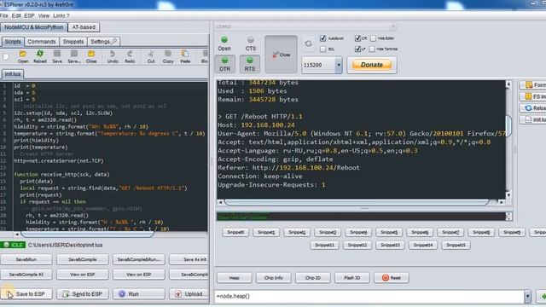The width and height of the screenshot is (546, 307).
Task: Click the Close file toolbar icon
Action: point(91,57)
